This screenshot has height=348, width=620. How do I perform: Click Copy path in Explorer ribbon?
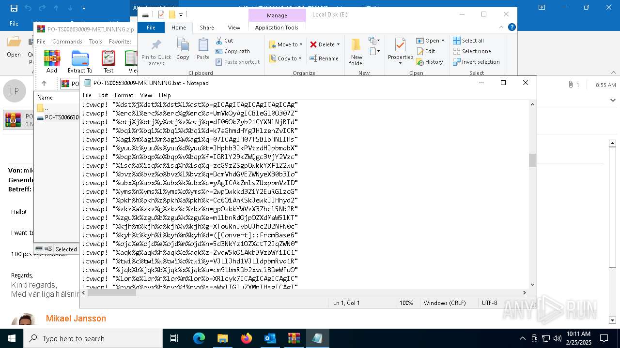pyautogui.click(x=232, y=51)
